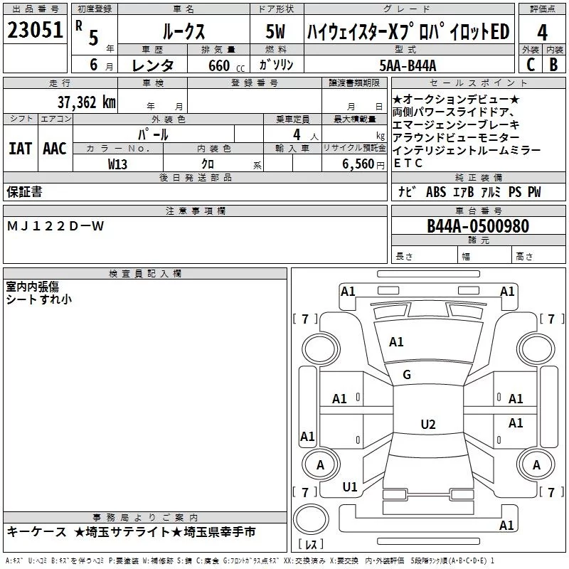Select セールスポイント header
Viewport: 569px width, 569px height.
pos(478,83)
